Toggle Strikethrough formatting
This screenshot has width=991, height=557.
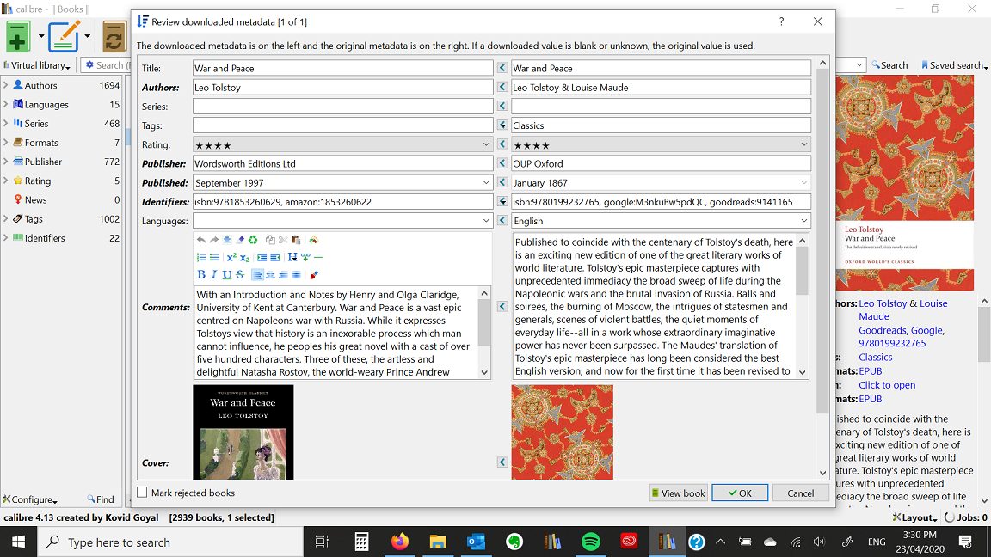pyautogui.click(x=240, y=275)
